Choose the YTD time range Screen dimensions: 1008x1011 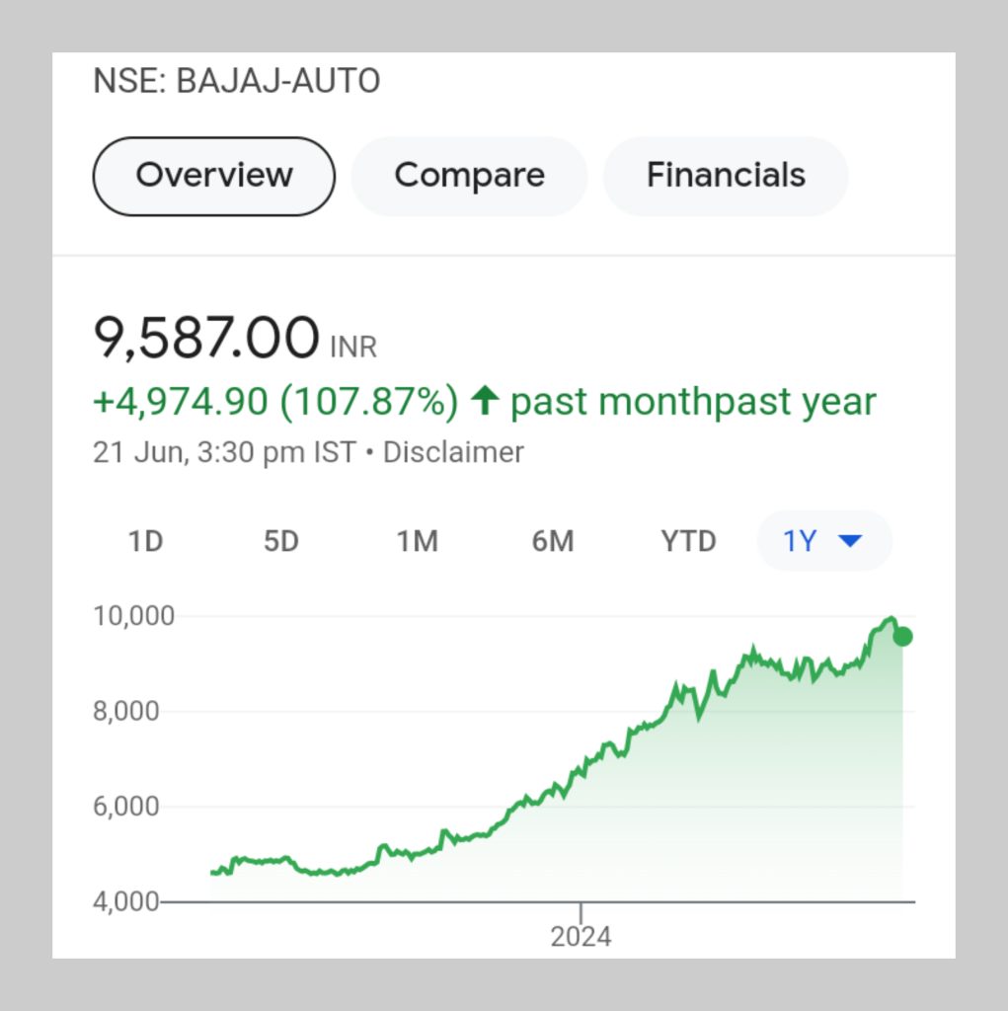click(688, 541)
